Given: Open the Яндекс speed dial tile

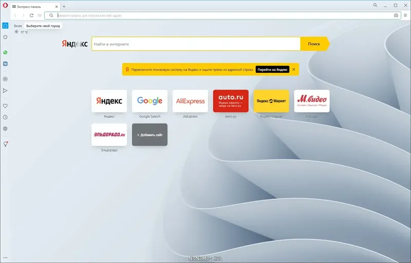Looking at the screenshot, I should pos(109,101).
